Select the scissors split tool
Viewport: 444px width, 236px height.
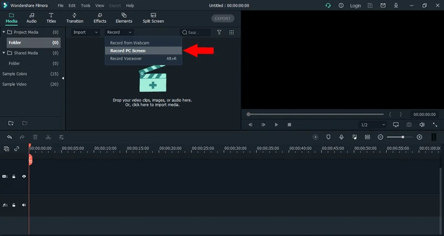(x=48, y=137)
